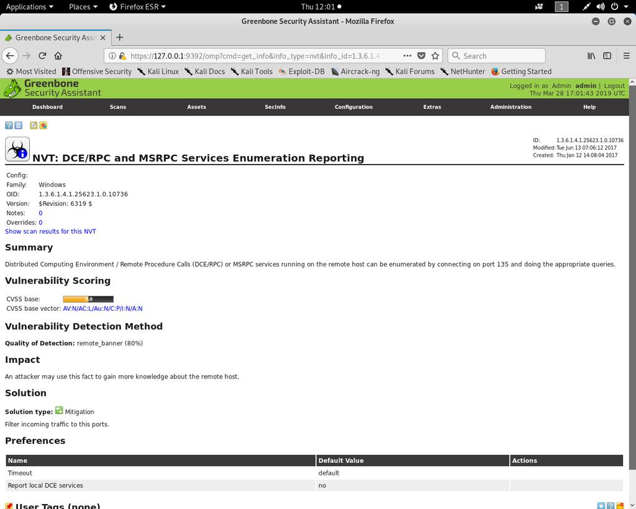Click the Mitigation solution type icon

59,410
